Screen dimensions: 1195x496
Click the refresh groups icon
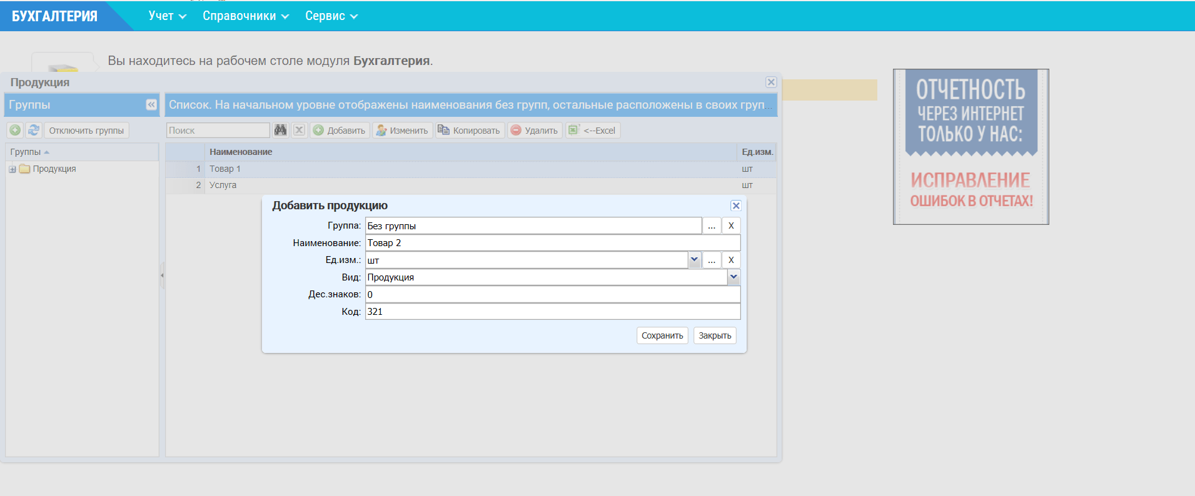(34, 130)
